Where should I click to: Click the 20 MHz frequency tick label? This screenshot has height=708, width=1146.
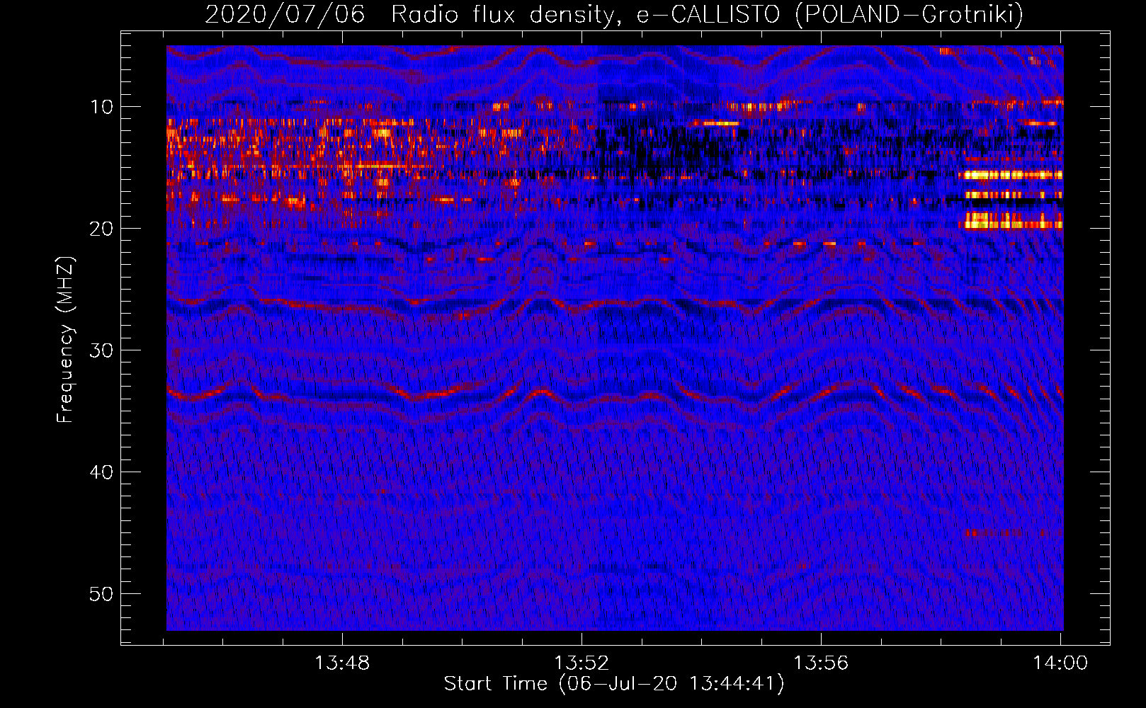point(102,229)
